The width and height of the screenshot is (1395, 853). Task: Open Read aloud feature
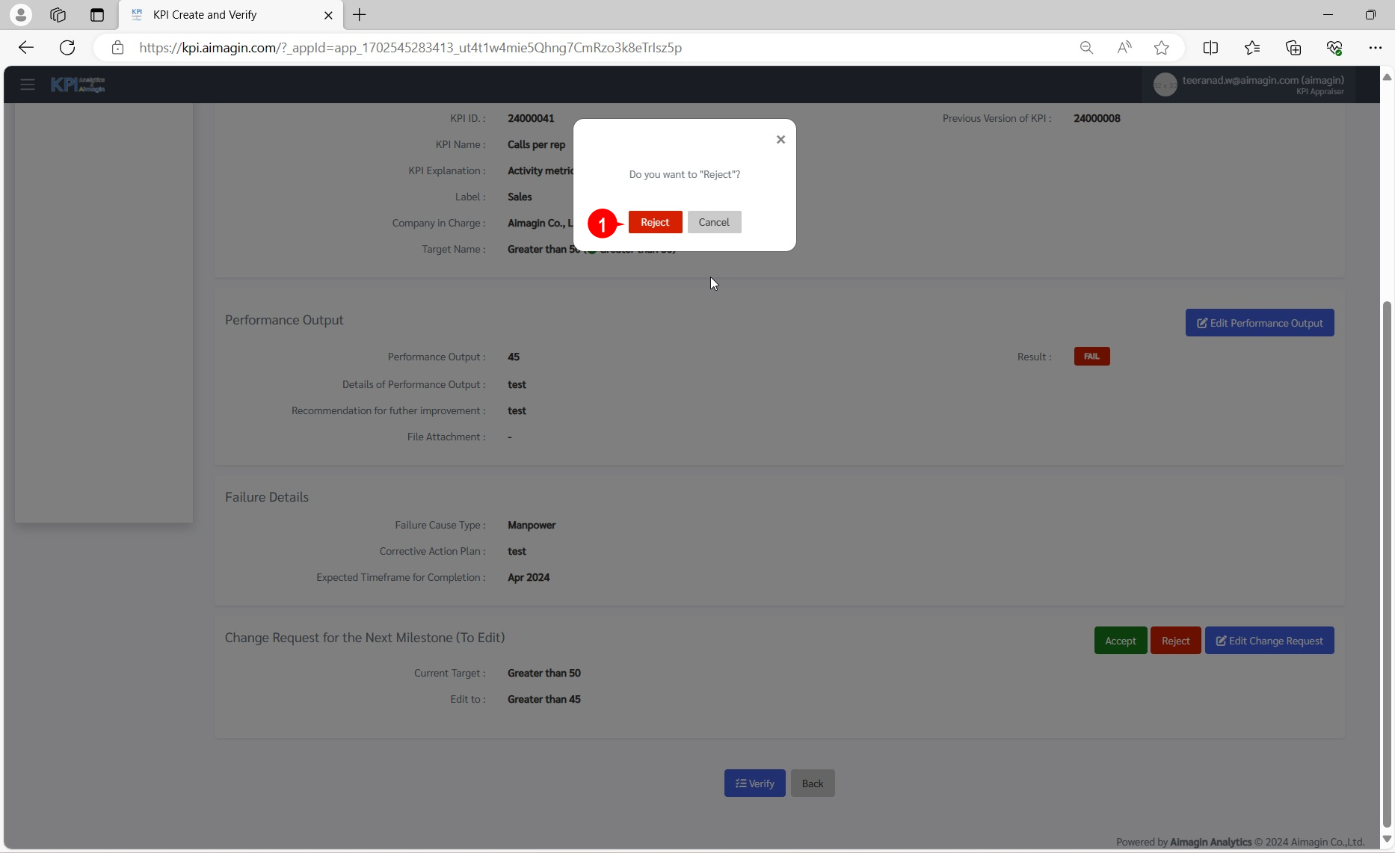pyautogui.click(x=1124, y=48)
